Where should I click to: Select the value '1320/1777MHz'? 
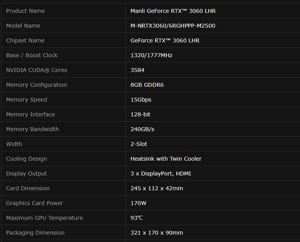tap(151, 55)
